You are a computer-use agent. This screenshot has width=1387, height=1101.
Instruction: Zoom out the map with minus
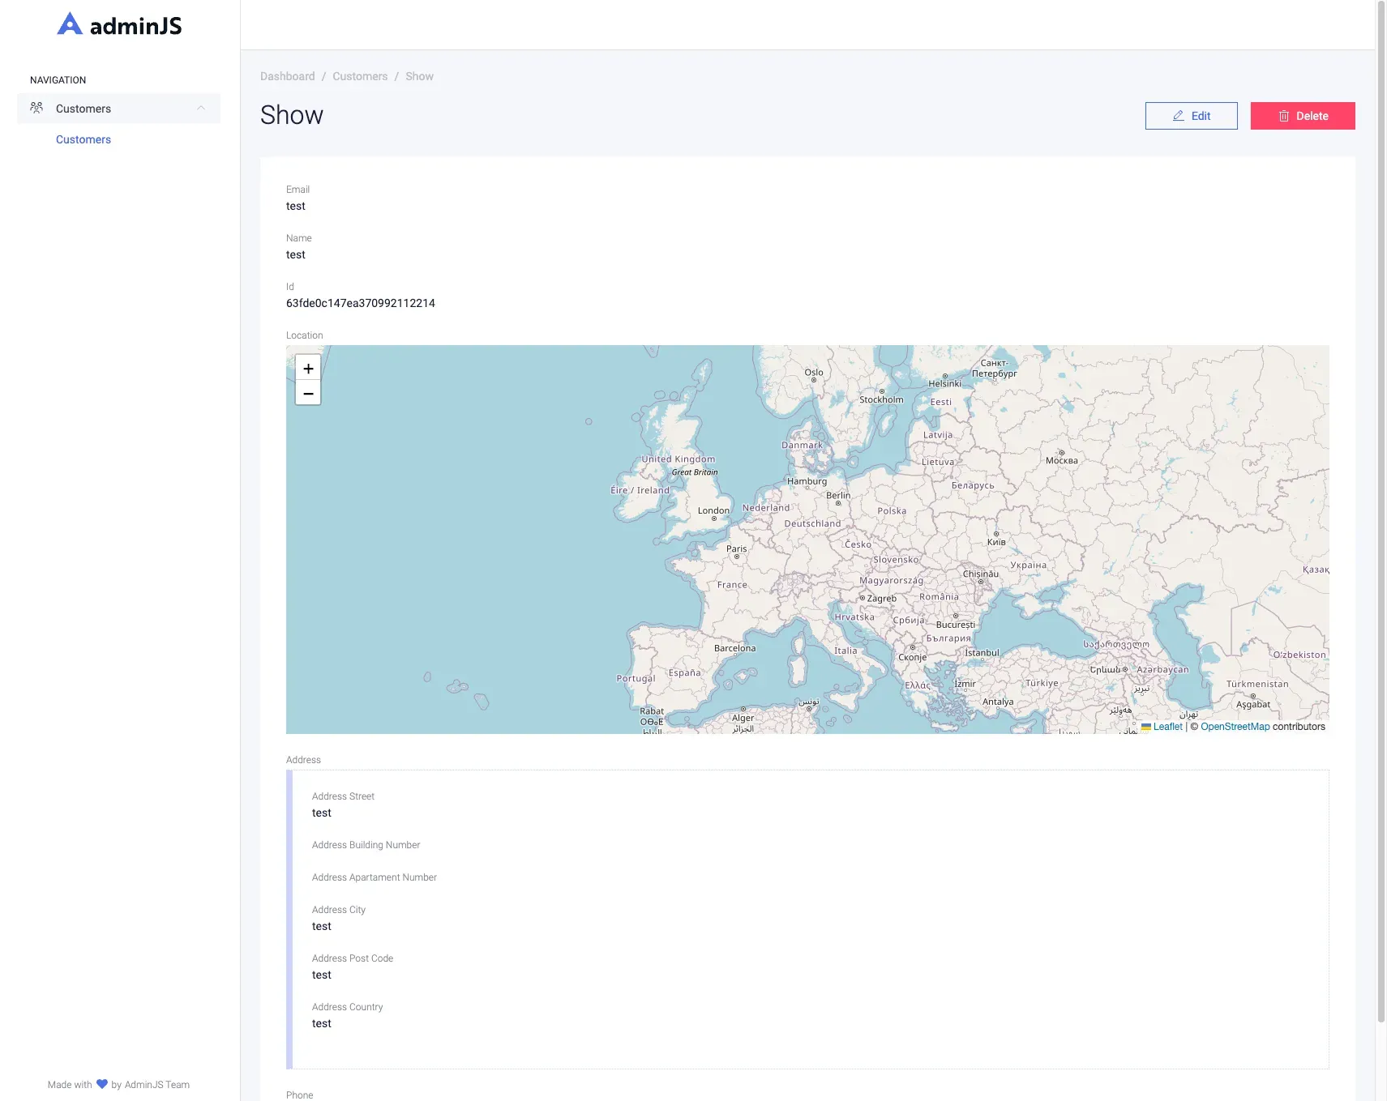coord(308,393)
